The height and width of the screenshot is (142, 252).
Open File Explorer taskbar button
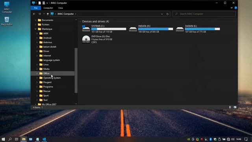(24, 139)
